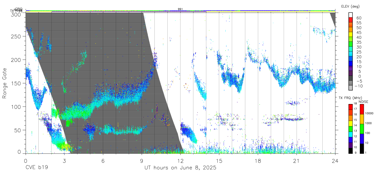Click the red TX FRQ segment between 18 and 17
The width and height of the screenshot is (377, 174).
tap(351, 107)
